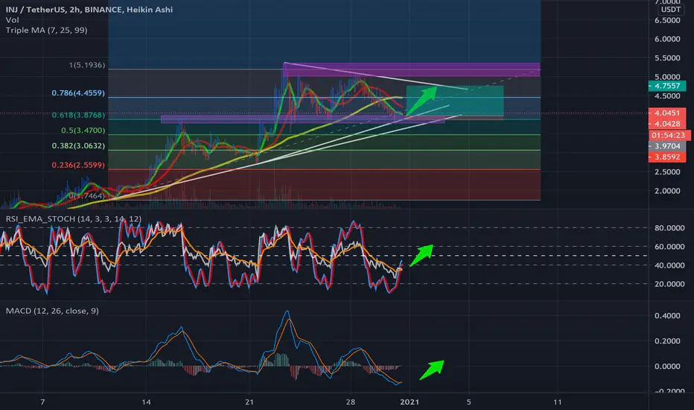The width and height of the screenshot is (694, 410).
Task: Select the 0.236(2.5599) Fibonacci level label
Action: [78, 165]
